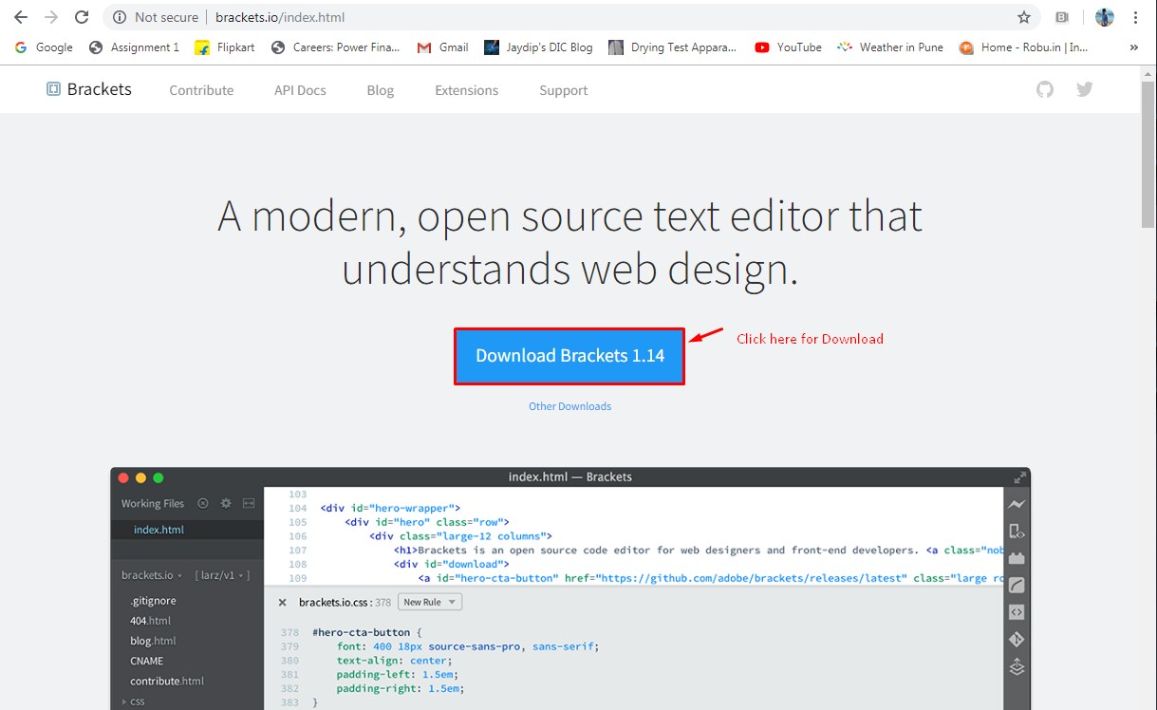Click the green zoom dot on Brackets window
The width and height of the screenshot is (1157, 710).
[x=159, y=477]
